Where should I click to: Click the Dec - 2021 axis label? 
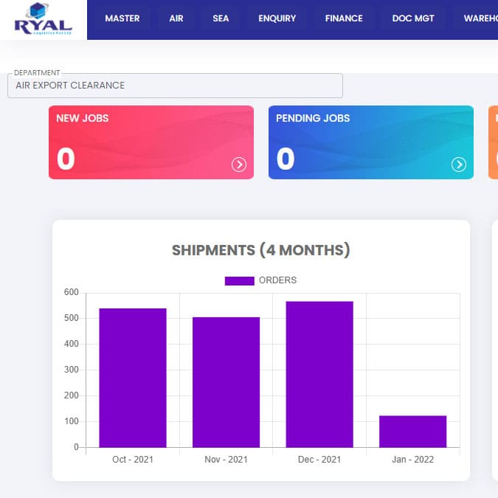pyautogui.click(x=319, y=459)
